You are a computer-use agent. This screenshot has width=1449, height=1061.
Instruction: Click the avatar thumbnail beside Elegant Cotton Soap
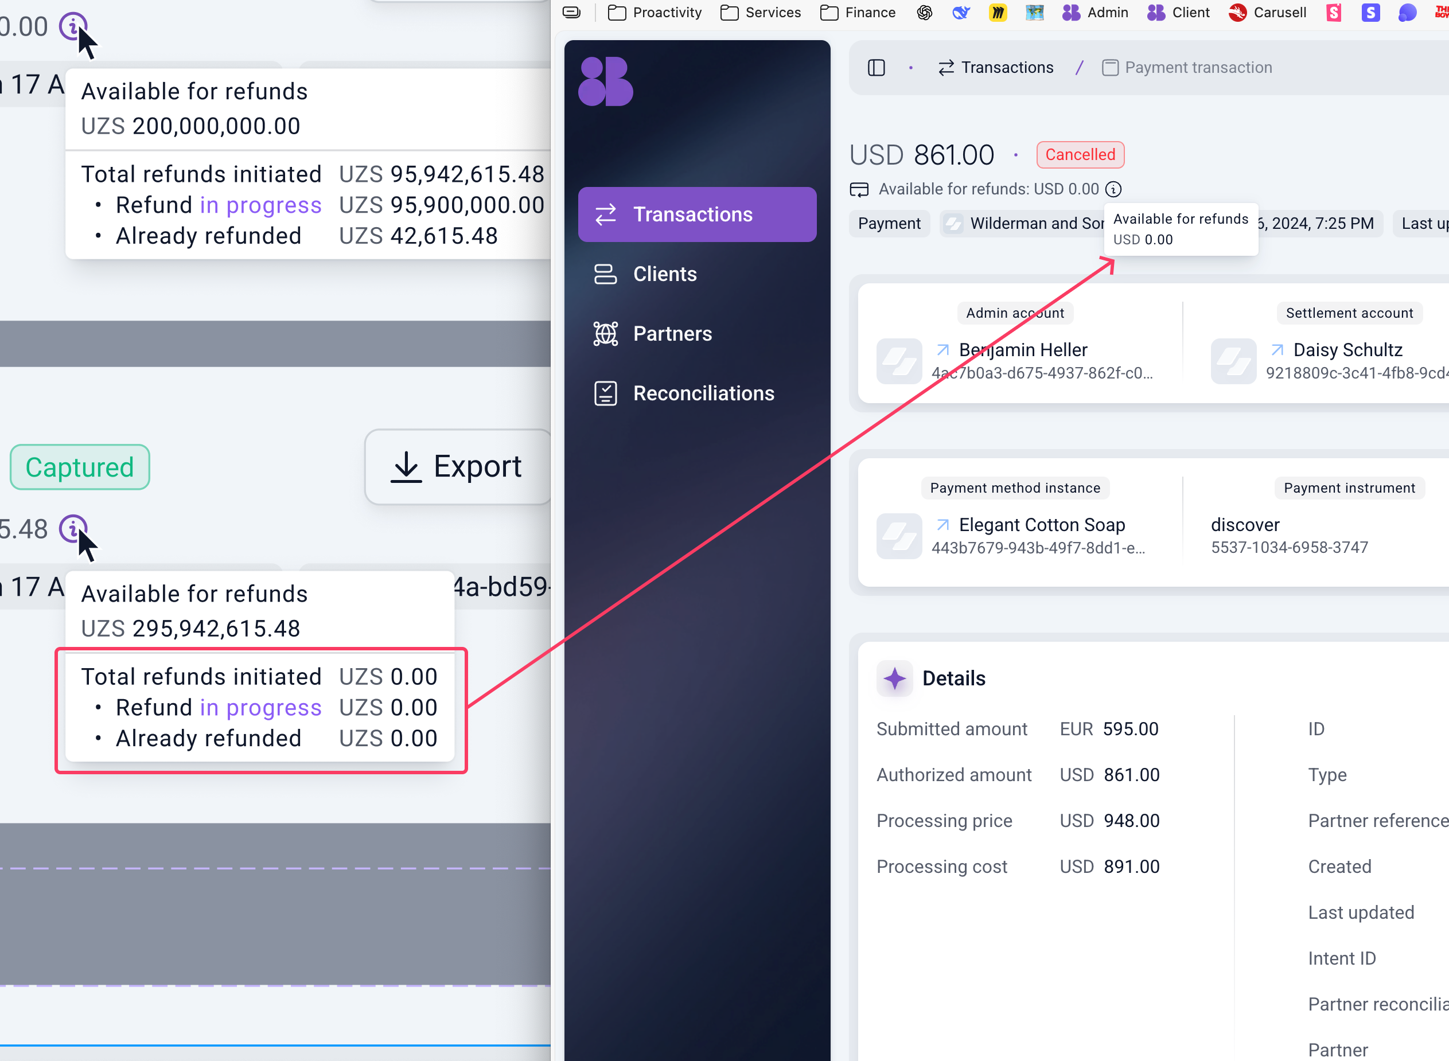coord(899,536)
